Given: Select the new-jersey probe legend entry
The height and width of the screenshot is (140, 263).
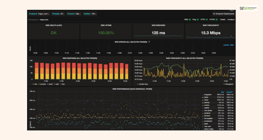Looking at the screenshot, I should point(208,111).
